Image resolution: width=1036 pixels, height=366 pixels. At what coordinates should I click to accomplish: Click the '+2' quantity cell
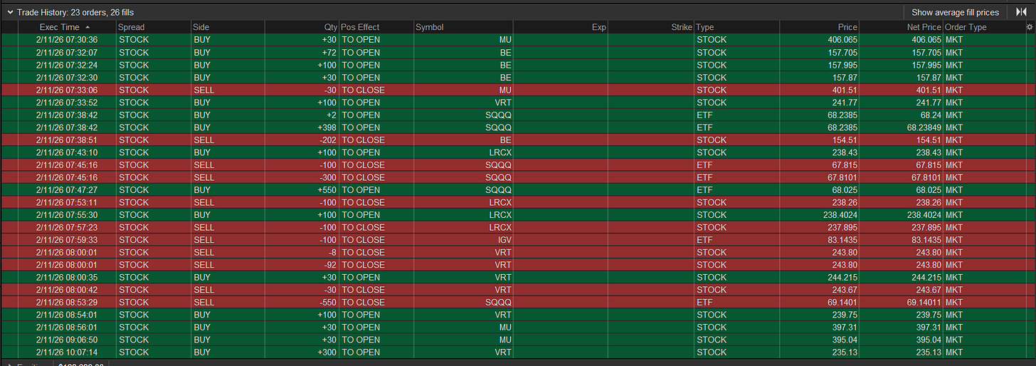click(330, 115)
